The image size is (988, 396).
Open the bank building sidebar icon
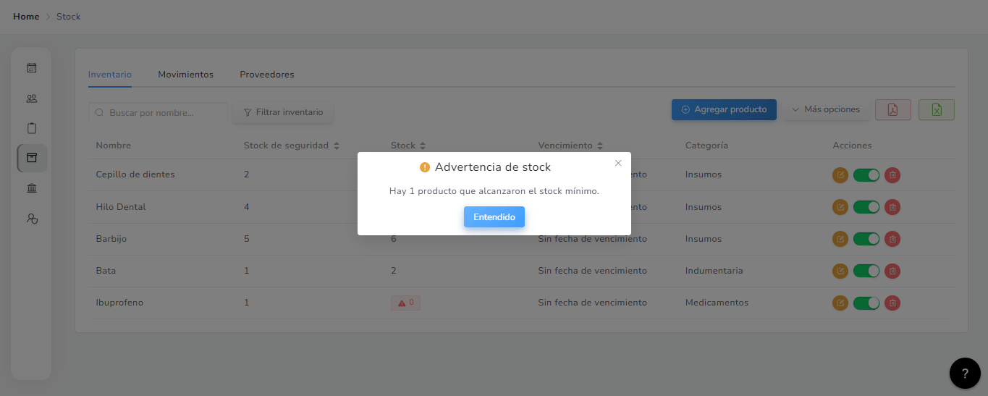[32, 188]
